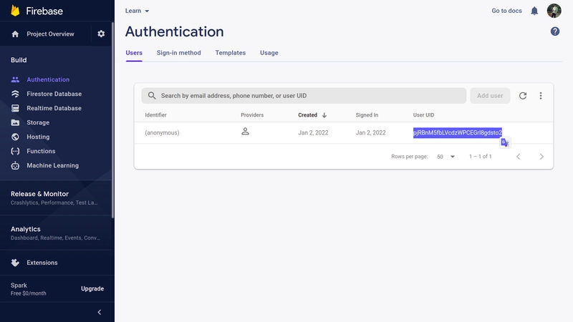
Task: Collapse the Build section
Action: pyautogui.click(x=19, y=60)
